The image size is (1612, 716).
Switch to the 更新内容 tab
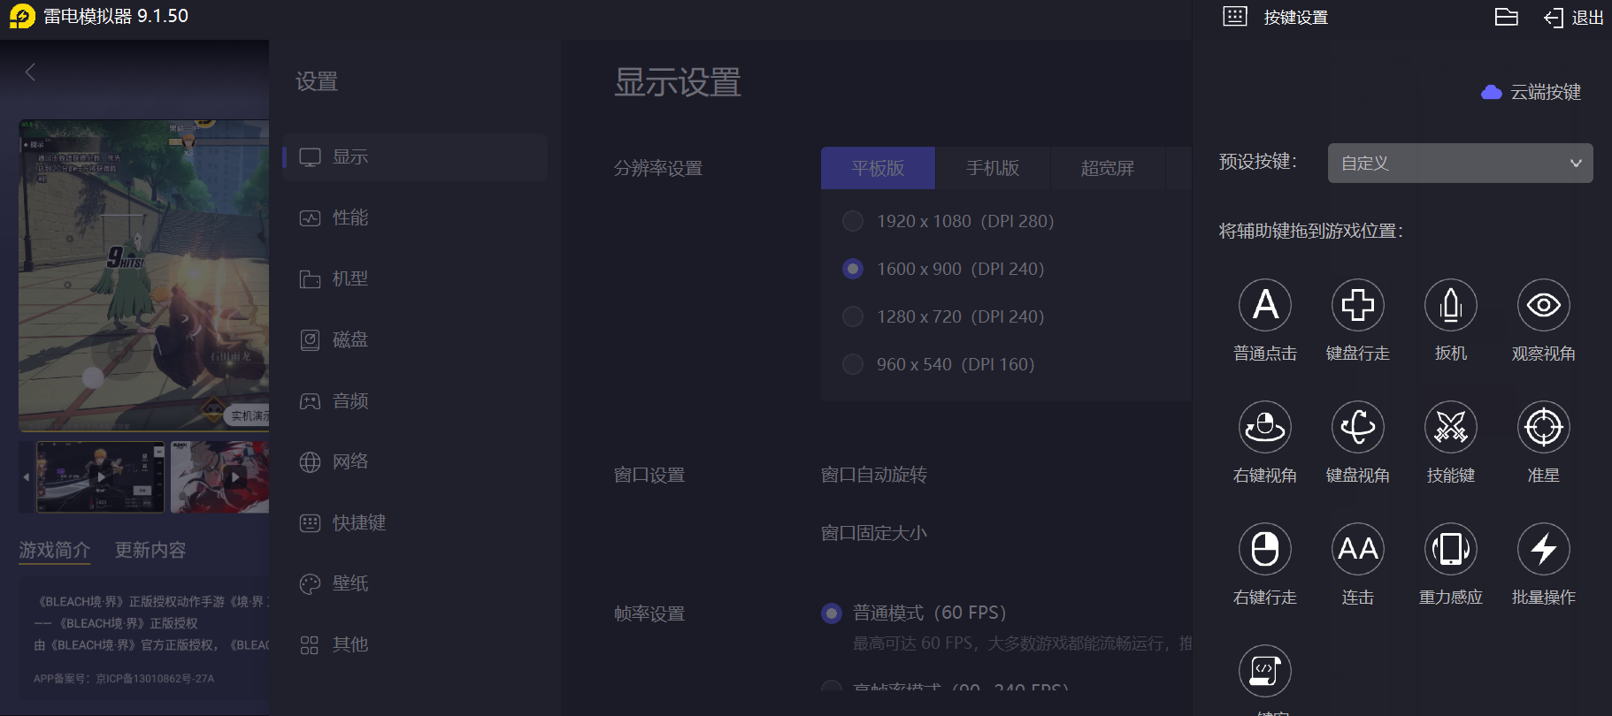tap(150, 551)
